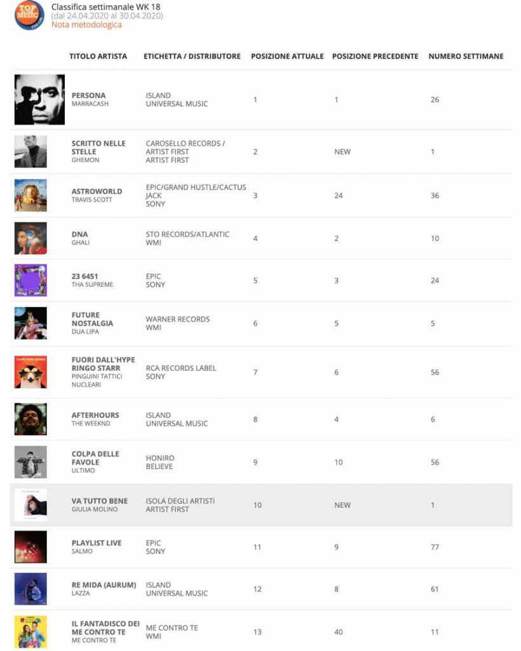The height and width of the screenshot is (651, 521).
Task: Sort by Posizione Attuale column header
Action: pos(287,56)
